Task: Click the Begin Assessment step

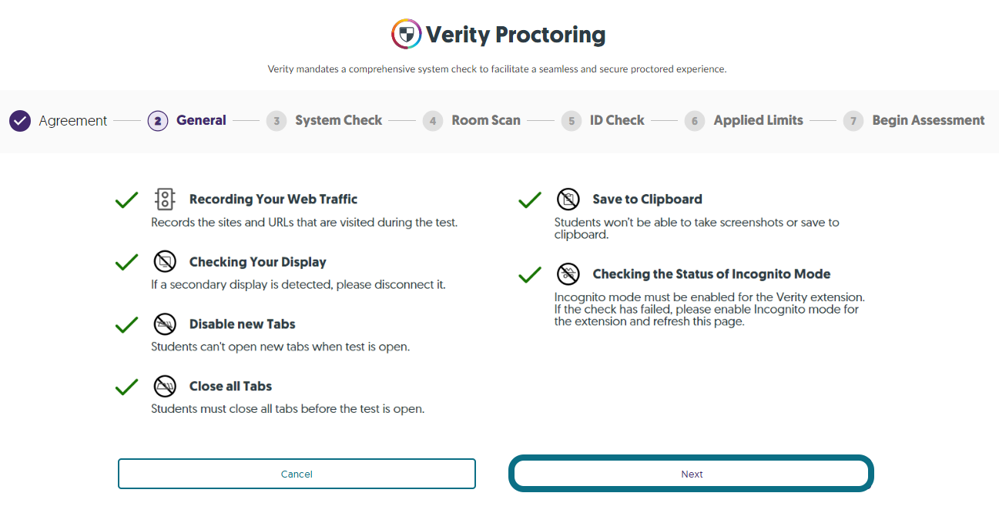Action: pyautogui.click(x=914, y=121)
